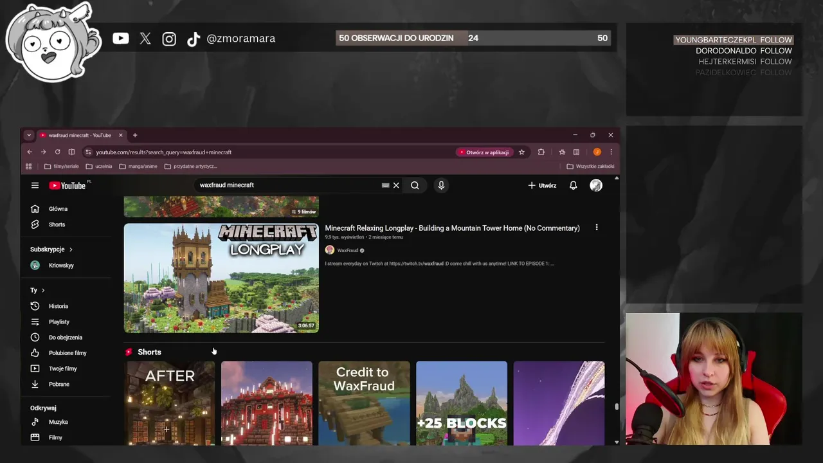Open the Wszystkie zakładki folder
Viewport: 823px width, 463px height.
tap(590, 167)
